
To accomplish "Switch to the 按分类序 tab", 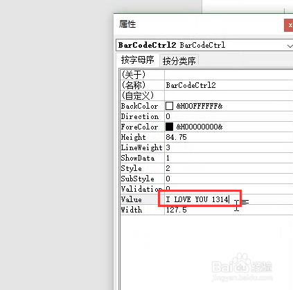I will click(x=179, y=61).
